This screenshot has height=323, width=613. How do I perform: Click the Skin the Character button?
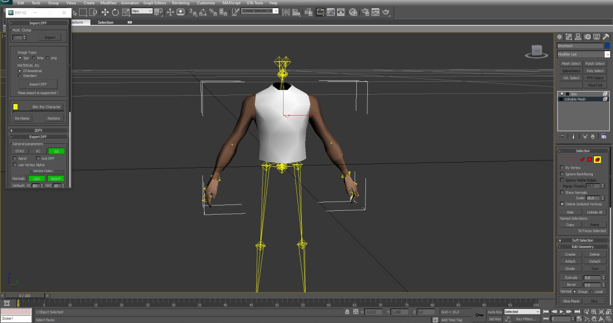point(46,107)
